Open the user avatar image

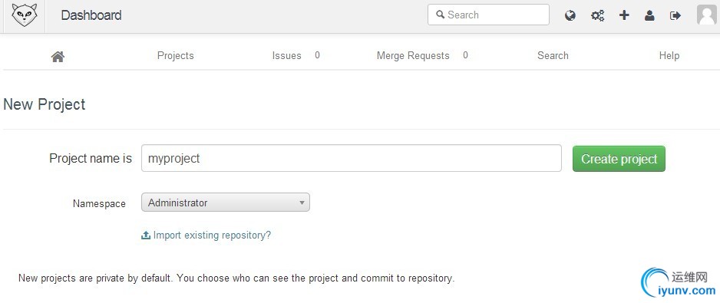pyautogui.click(x=707, y=15)
